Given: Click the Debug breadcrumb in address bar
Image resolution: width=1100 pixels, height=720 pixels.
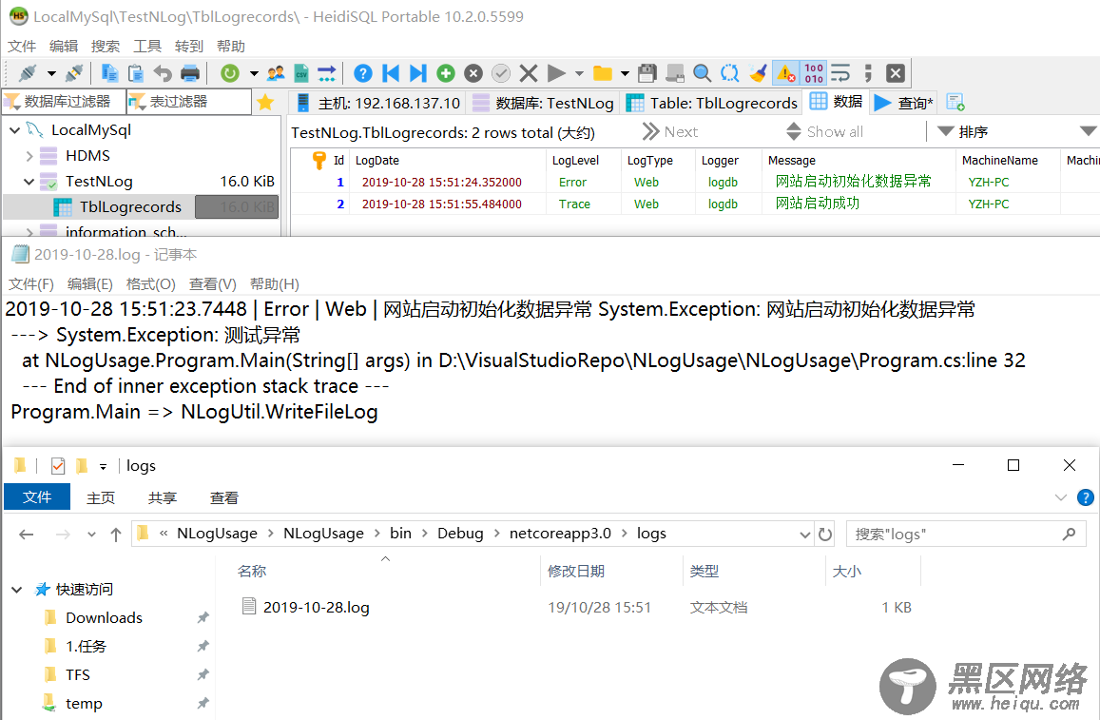Looking at the screenshot, I should point(460,534).
